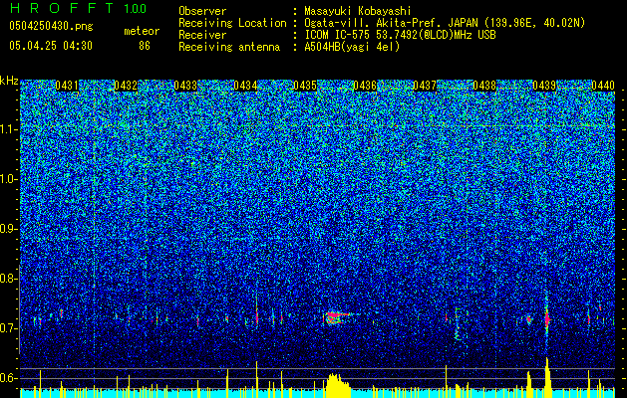Click the 0435 time marker
This screenshot has width=627, height=398.
(x=305, y=86)
